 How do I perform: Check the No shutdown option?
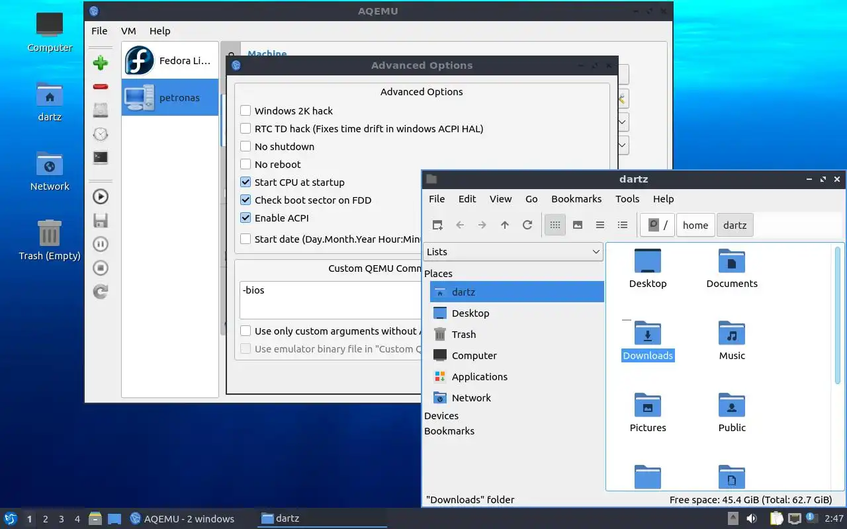click(245, 146)
